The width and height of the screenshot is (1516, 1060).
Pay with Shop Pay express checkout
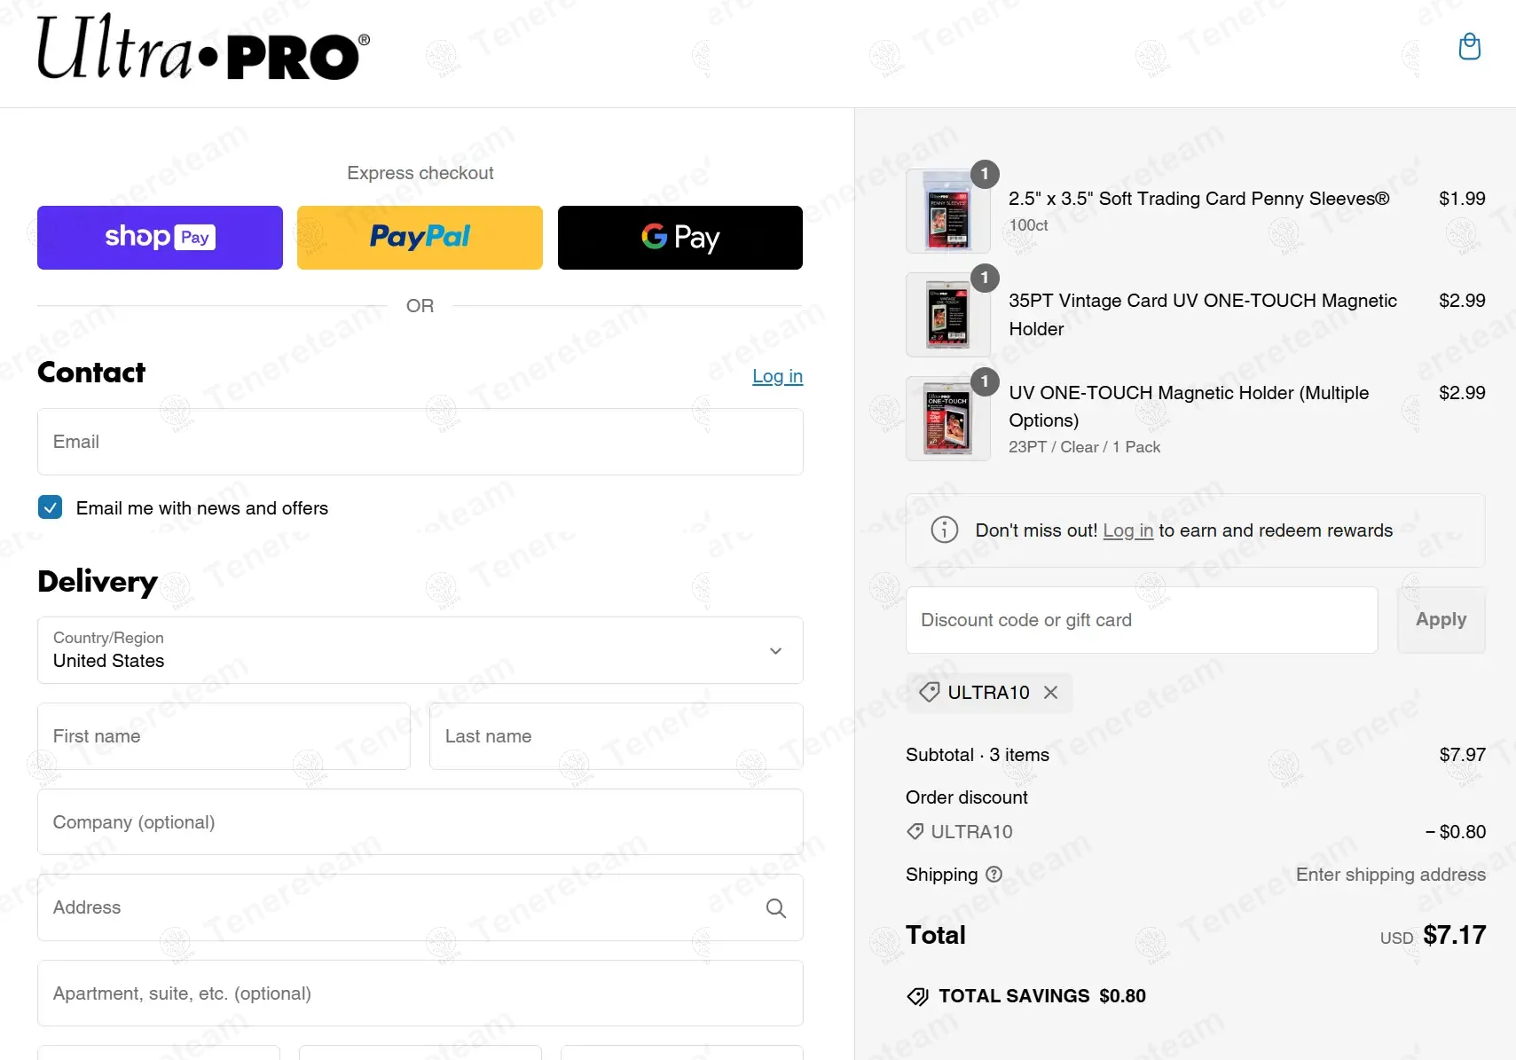pos(160,238)
